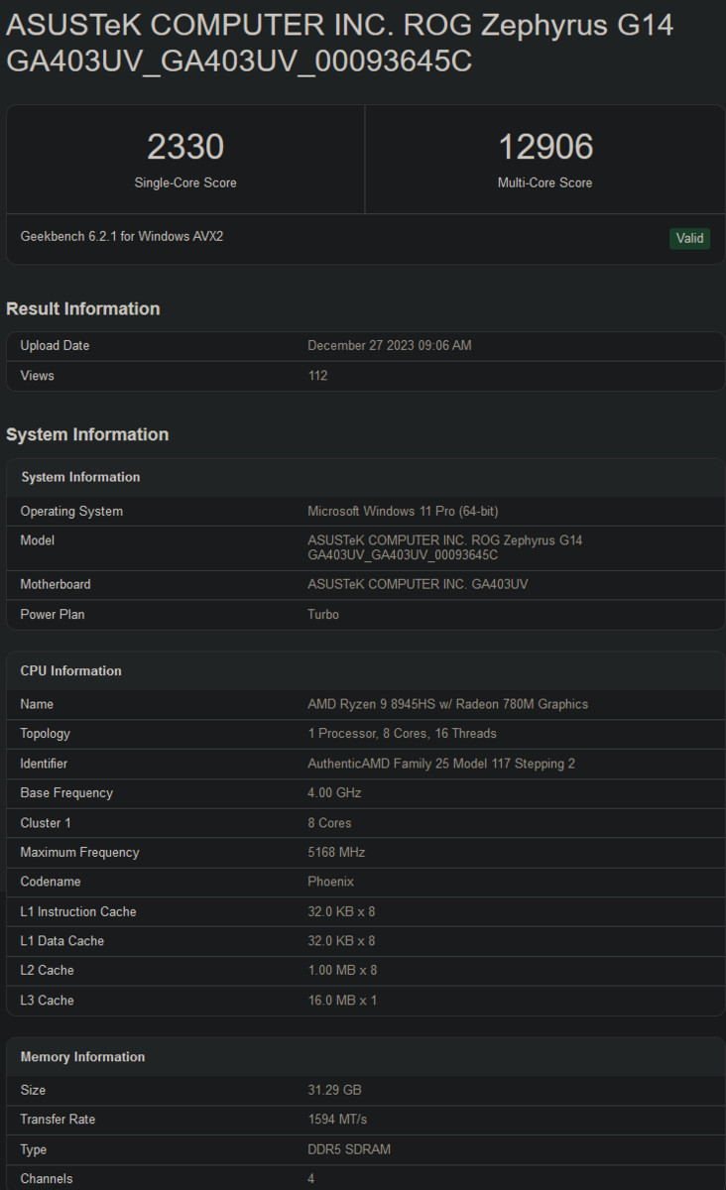Screen dimensions: 726x1190
Task: Select the Single-Core Score value 2330
Action: pyautogui.click(x=185, y=147)
